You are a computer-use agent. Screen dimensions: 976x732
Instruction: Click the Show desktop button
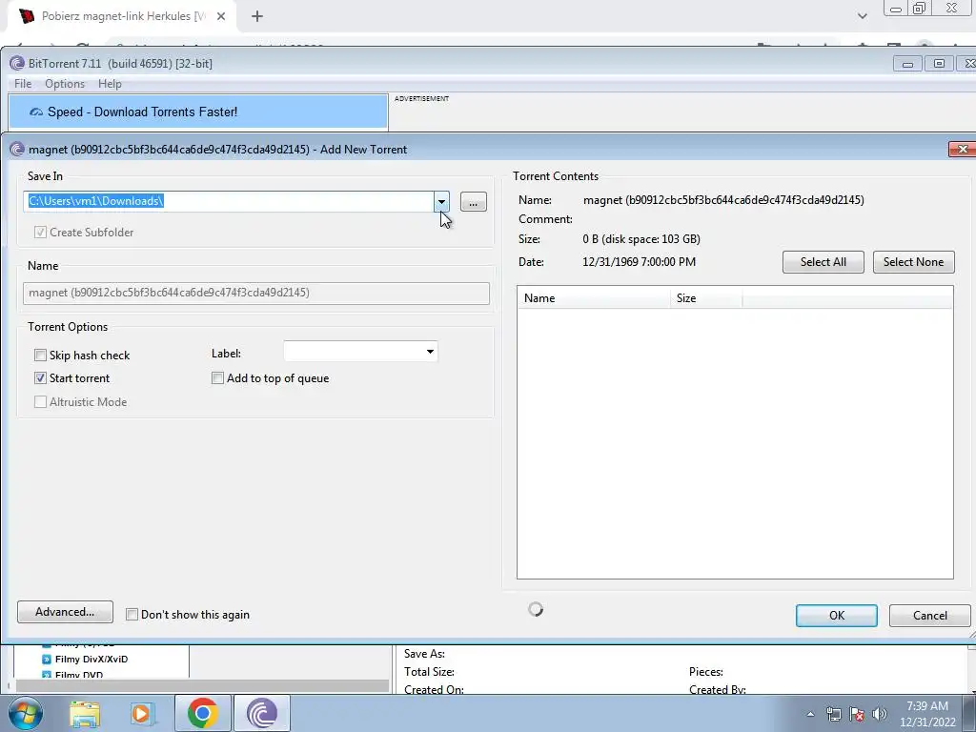click(969, 714)
